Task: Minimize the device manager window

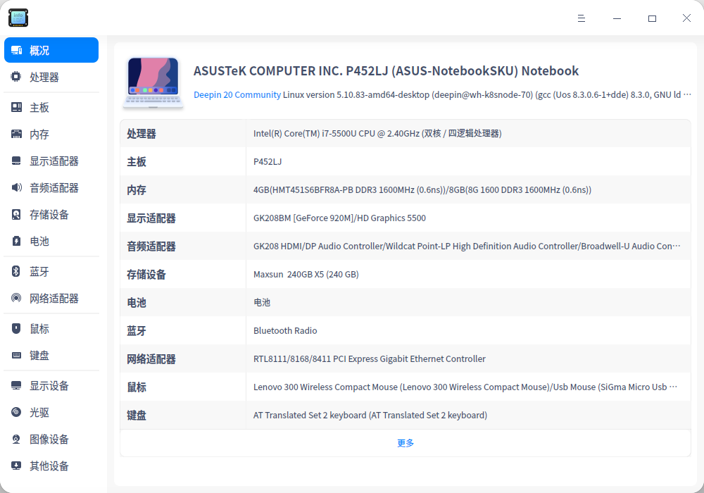Action: [x=617, y=18]
